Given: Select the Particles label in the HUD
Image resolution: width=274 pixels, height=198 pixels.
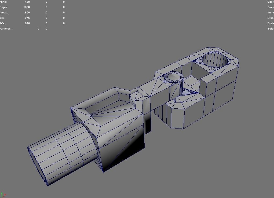Looking at the screenshot, I should [x=6, y=29].
